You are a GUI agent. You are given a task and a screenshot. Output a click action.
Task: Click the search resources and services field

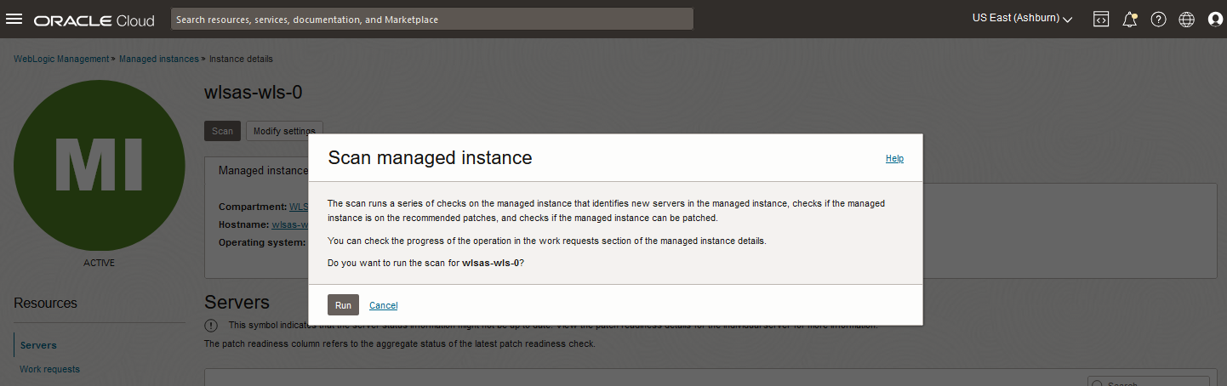click(x=431, y=19)
